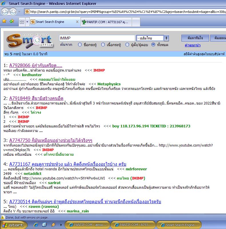Click the Metaphysics username text
Screen dimensions: 226x229
pos(109,84)
